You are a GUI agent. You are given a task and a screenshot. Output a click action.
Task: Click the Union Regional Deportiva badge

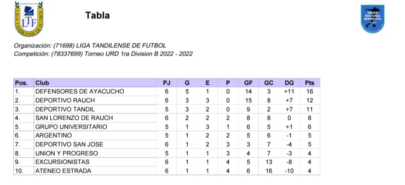pyautogui.click(x=373, y=19)
